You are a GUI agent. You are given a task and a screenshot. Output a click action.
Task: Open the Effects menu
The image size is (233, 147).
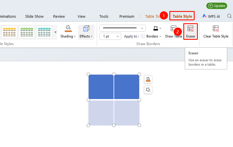point(86,32)
